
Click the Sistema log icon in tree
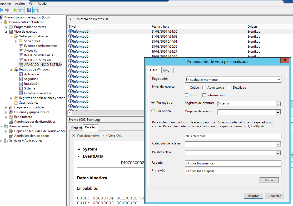(21, 88)
